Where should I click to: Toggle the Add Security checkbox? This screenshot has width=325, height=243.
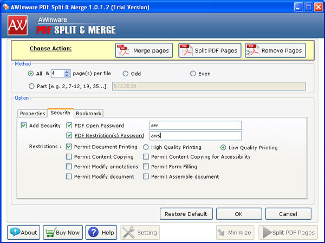(24, 126)
